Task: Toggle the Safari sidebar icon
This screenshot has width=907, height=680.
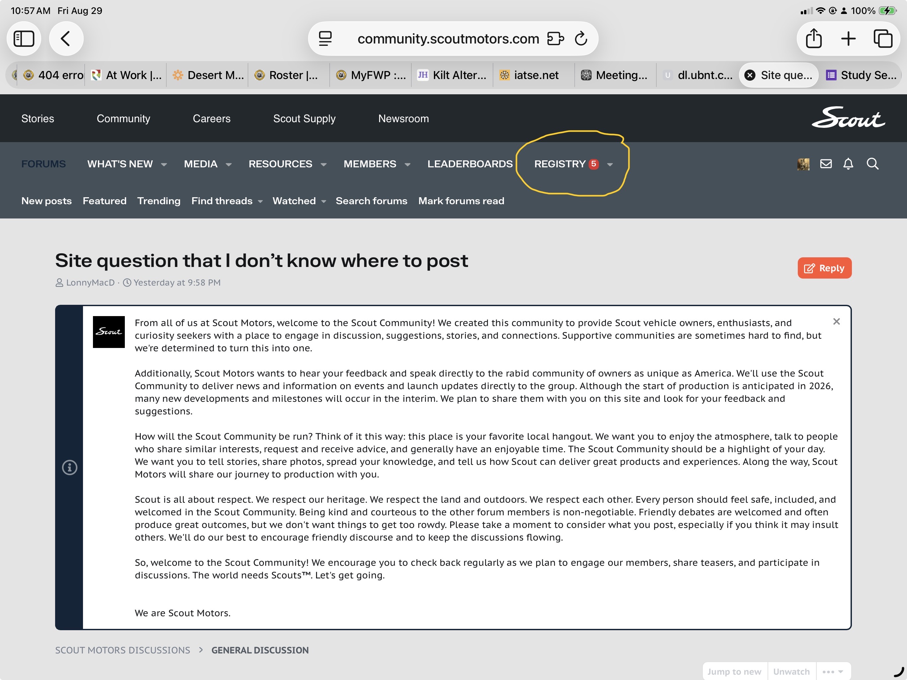Action: [24, 39]
